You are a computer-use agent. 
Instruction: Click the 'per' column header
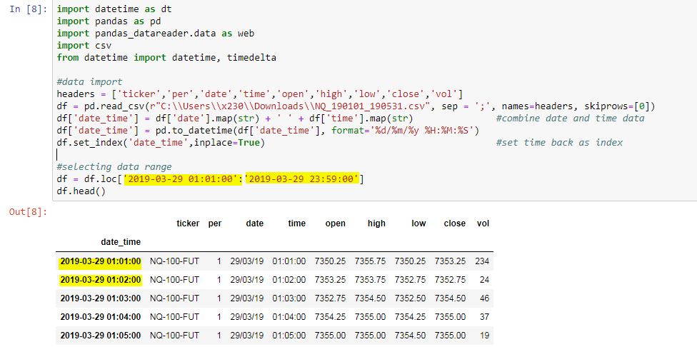pos(215,223)
